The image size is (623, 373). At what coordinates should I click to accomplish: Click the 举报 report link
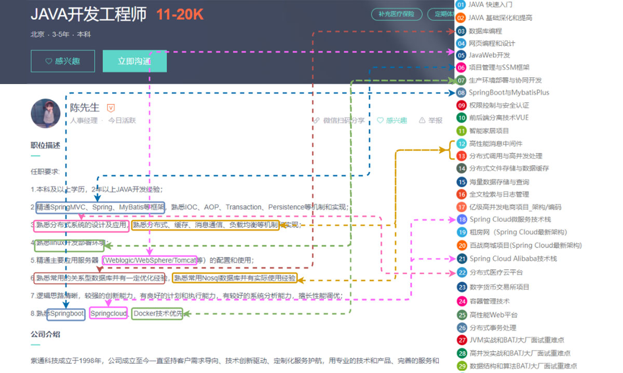point(430,120)
